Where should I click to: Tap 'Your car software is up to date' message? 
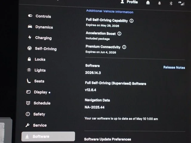point(121,119)
